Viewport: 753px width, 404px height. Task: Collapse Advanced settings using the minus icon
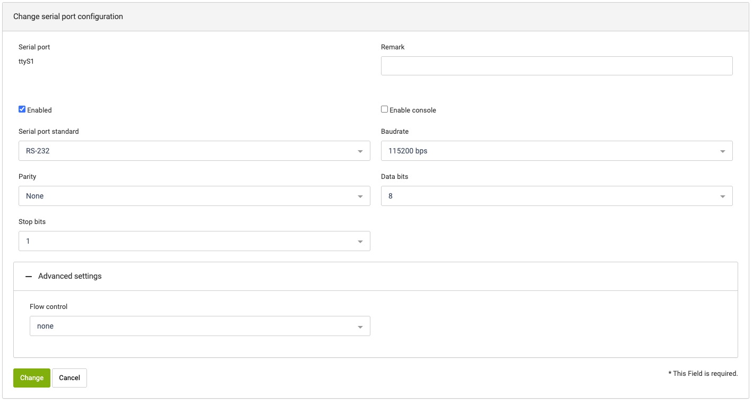pos(29,277)
